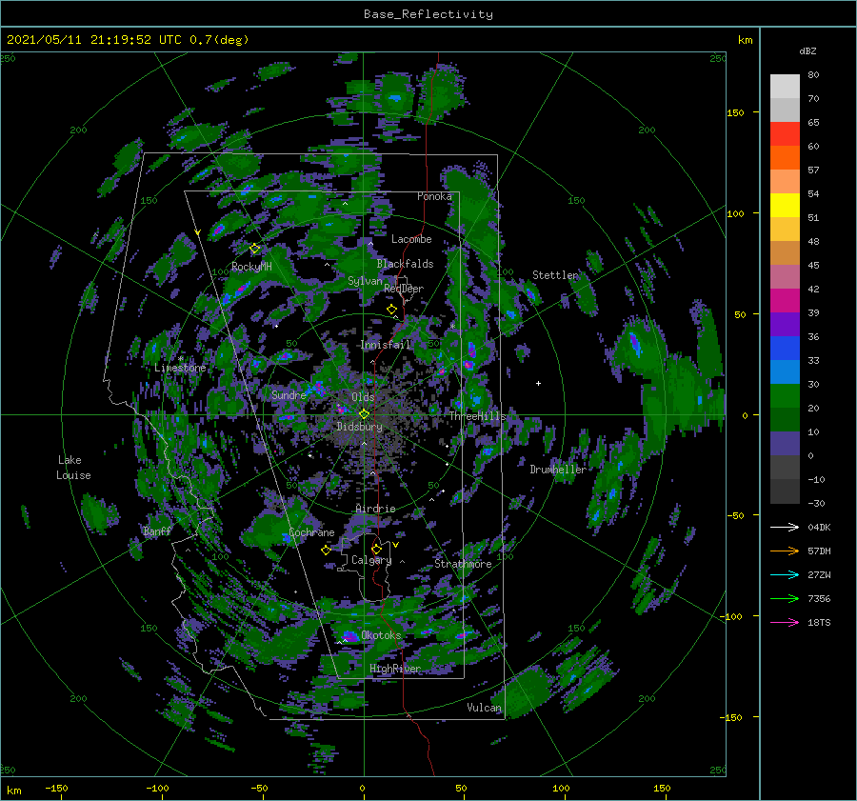
Task: Select the 65 dBZ red color swatch
Action: click(785, 133)
